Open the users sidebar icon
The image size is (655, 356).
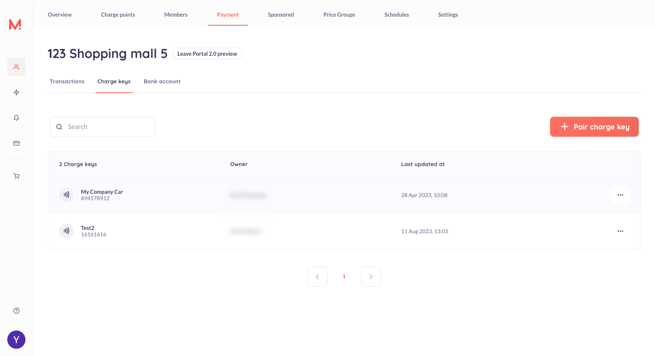pyautogui.click(x=16, y=67)
